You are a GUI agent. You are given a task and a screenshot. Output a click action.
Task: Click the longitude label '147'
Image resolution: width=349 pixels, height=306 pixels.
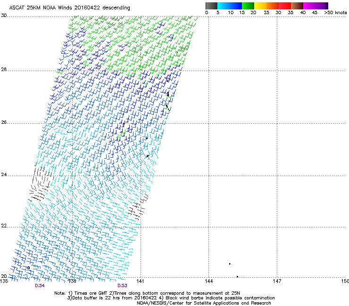(x=277, y=282)
